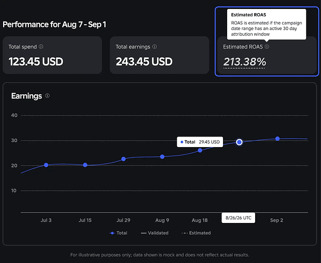This screenshot has width=321, height=263.
Task: Click the 123.45 USD spend value
Action: 36,62
